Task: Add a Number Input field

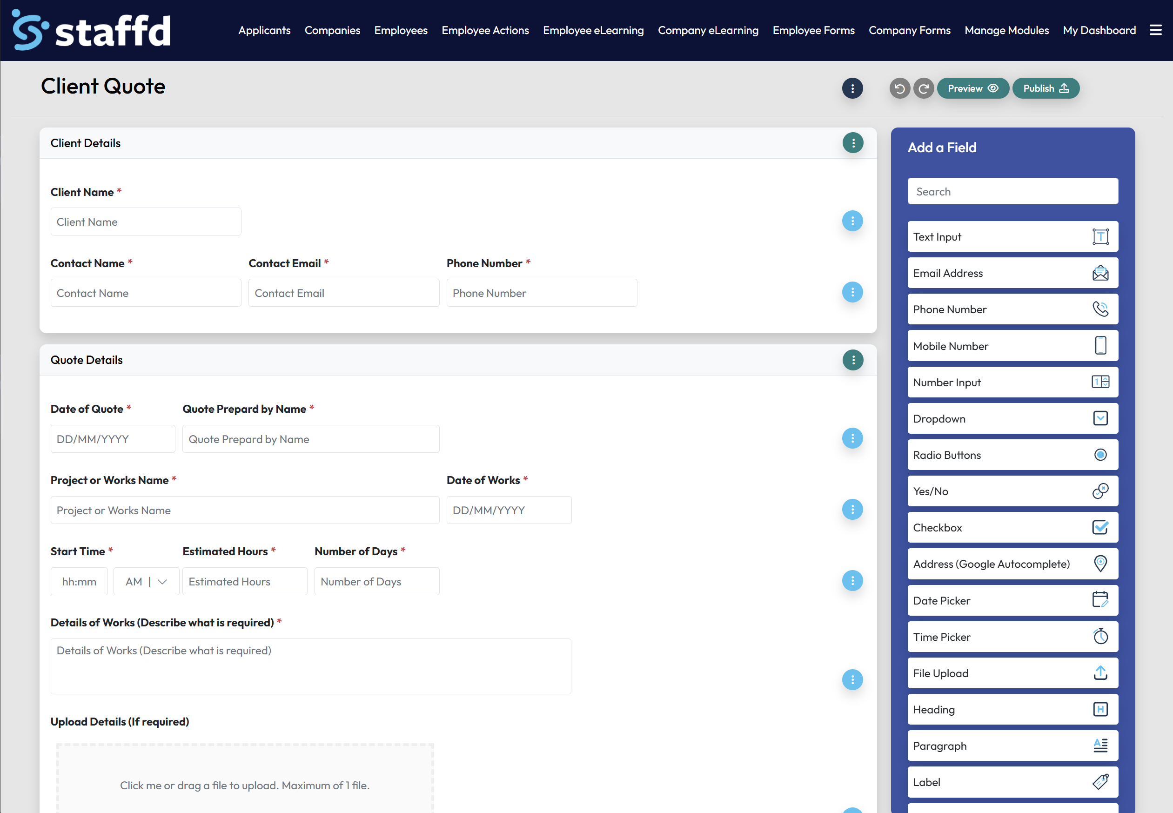Action: [x=1012, y=382]
